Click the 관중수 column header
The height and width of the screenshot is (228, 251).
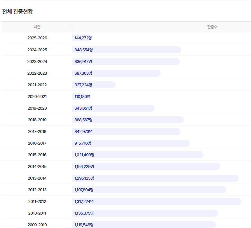[212, 27]
